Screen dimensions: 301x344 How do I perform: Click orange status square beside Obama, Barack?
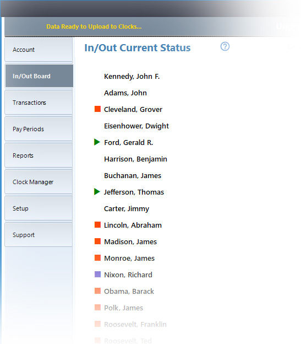[97, 291]
